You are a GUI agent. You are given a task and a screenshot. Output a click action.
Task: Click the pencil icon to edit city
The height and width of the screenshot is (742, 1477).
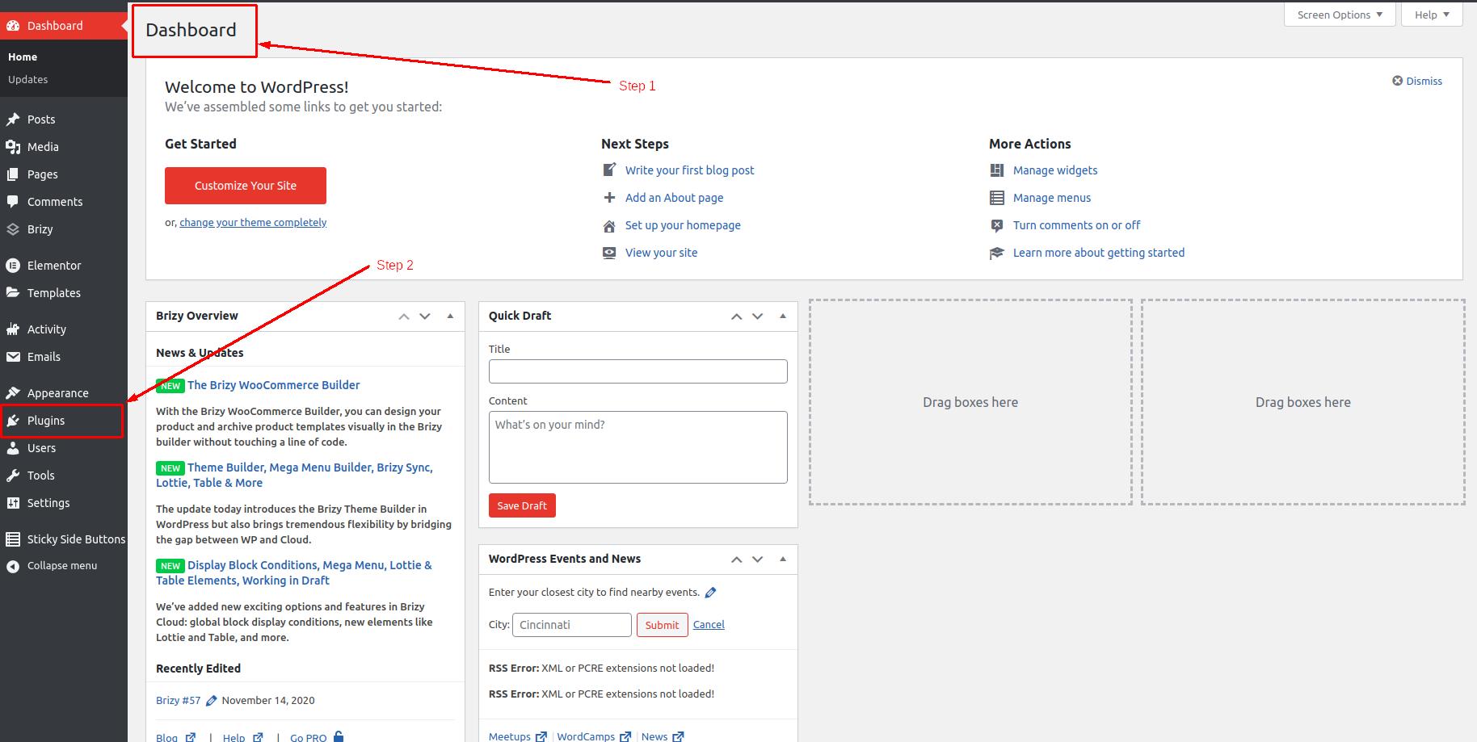tap(710, 593)
